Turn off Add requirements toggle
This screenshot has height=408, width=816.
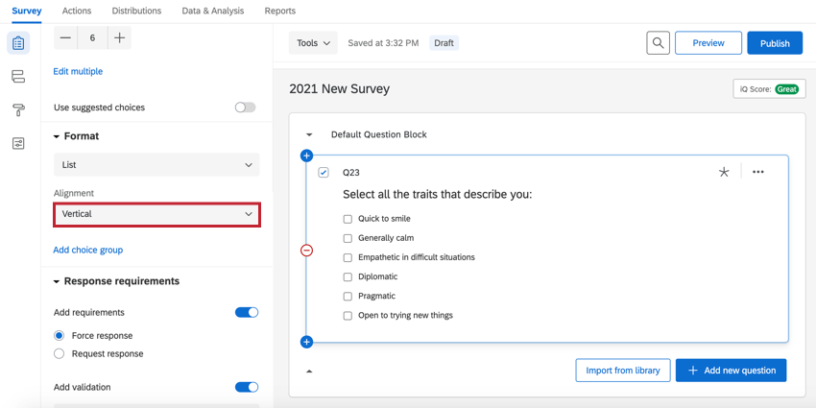pos(247,312)
